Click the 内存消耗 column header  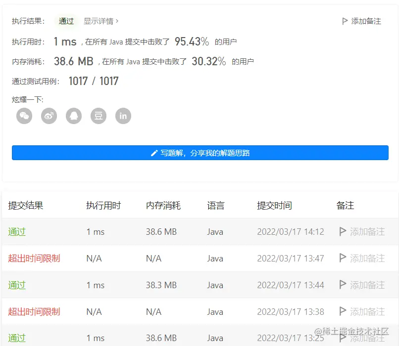click(x=163, y=206)
